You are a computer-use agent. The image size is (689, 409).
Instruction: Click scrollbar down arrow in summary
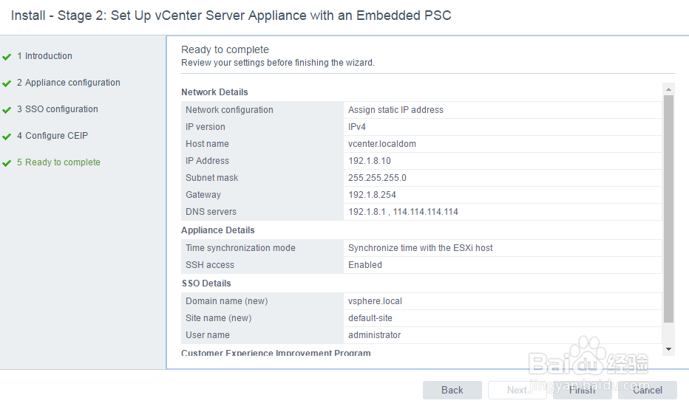(668, 349)
